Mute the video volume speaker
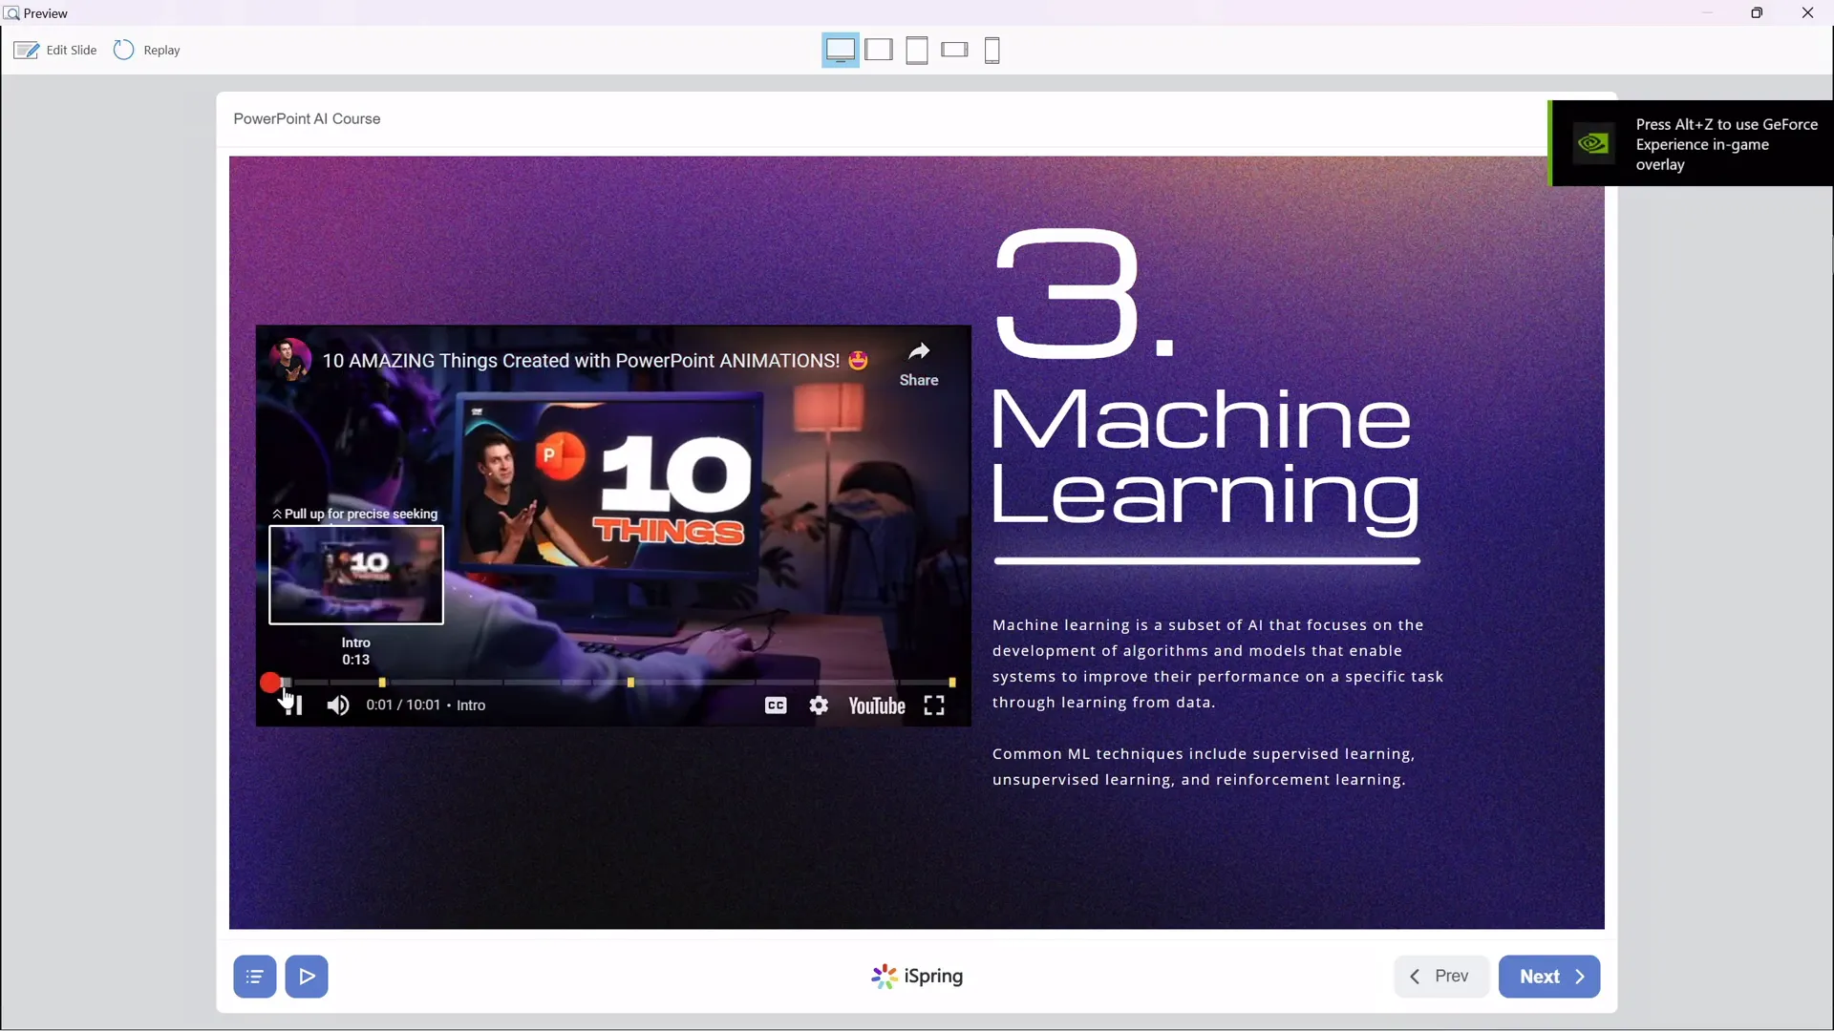Image resolution: width=1834 pixels, height=1031 pixels. point(338,705)
